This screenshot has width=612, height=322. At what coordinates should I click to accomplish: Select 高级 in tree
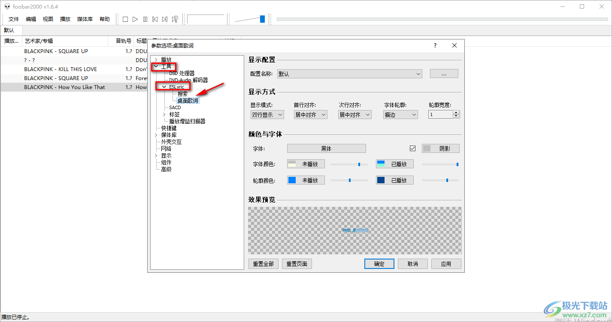[x=166, y=169]
